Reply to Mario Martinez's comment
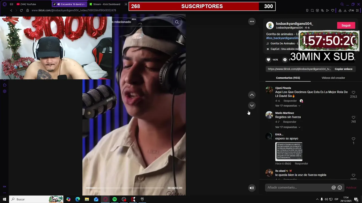The height and width of the screenshot is (203, 362). (x=290, y=122)
